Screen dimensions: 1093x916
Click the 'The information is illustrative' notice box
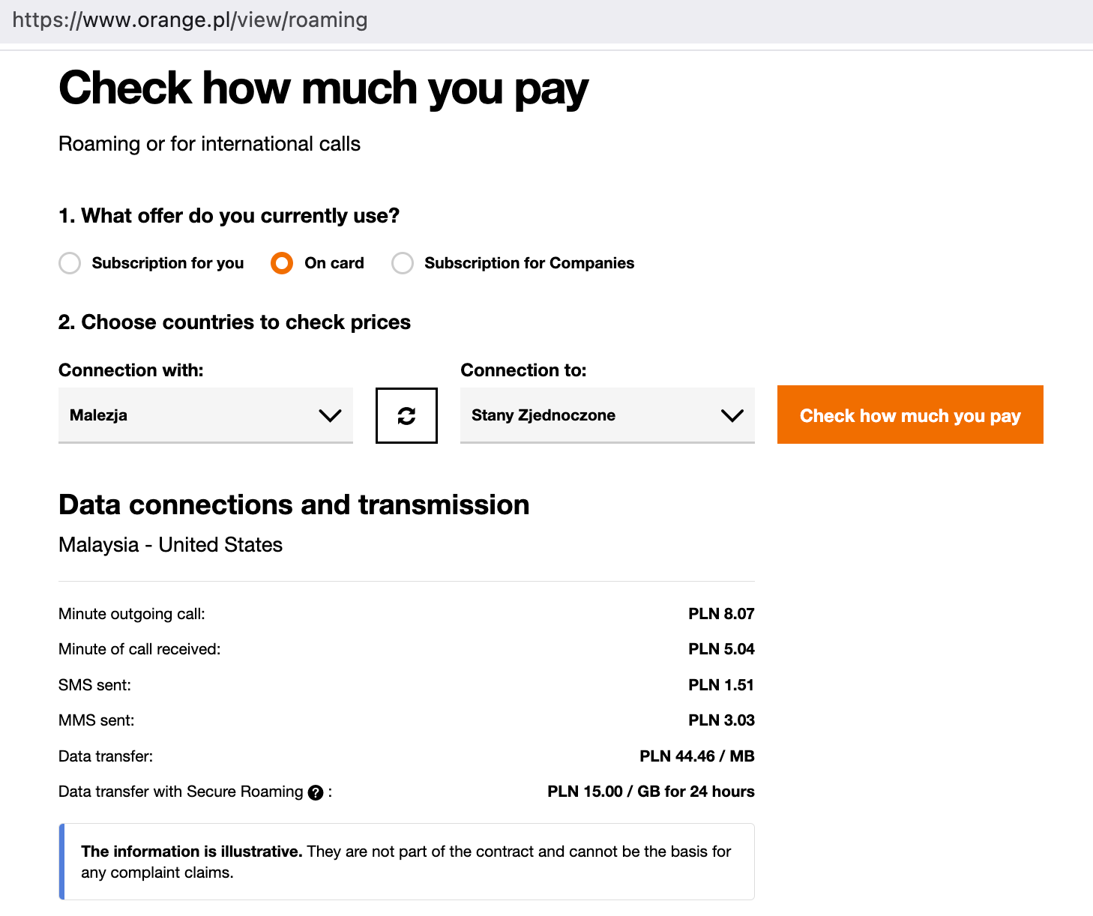click(406, 861)
